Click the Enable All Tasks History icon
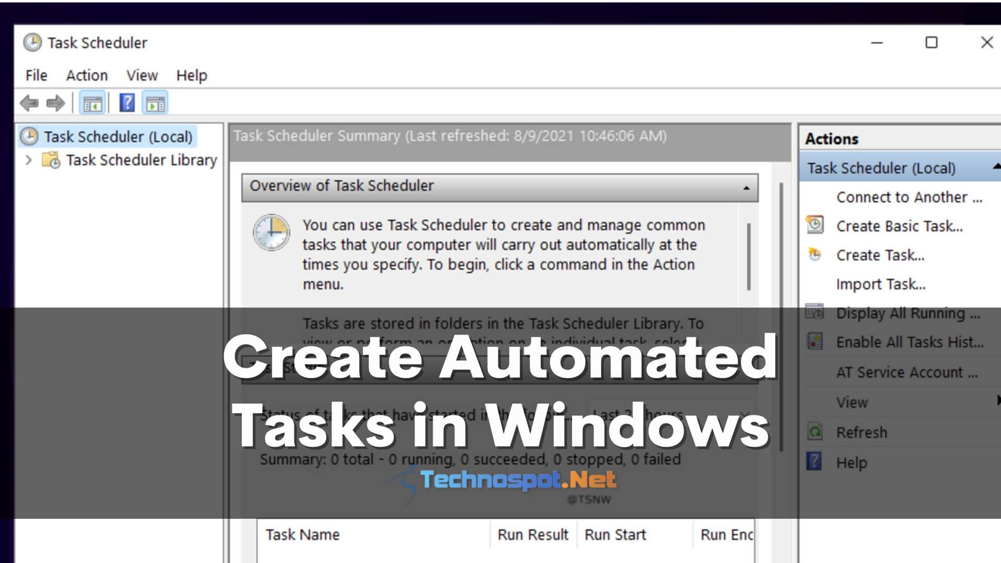 pyautogui.click(x=815, y=341)
